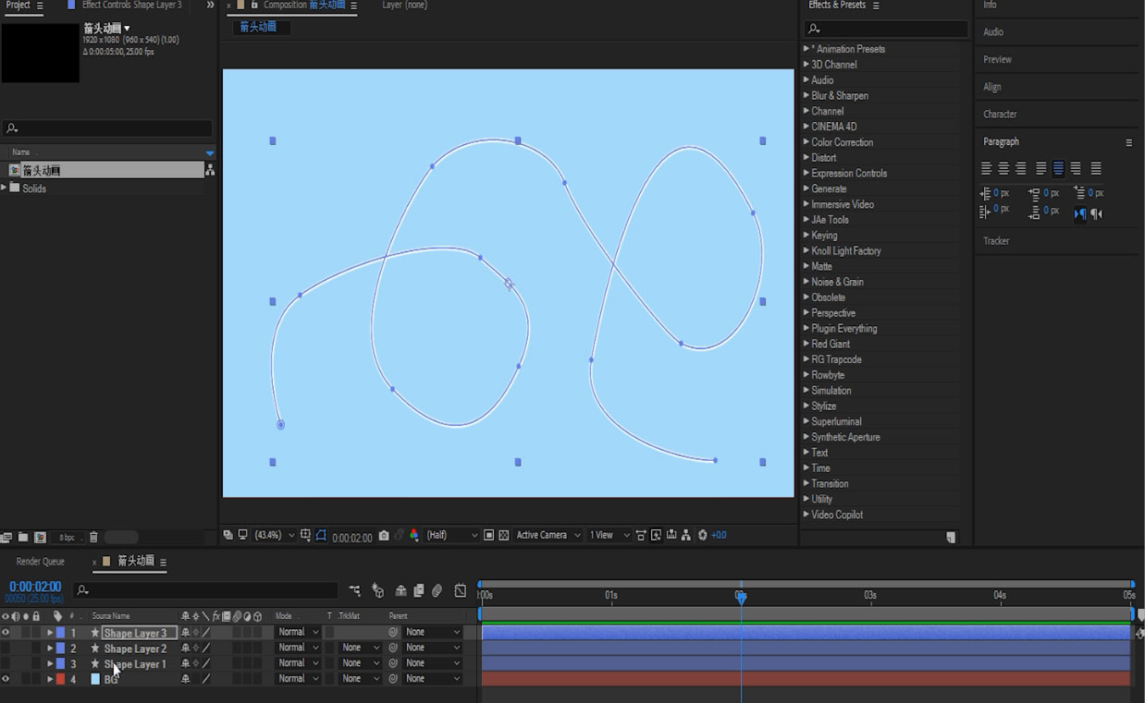The width and height of the screenshot is (1145, 703).
Task: Click the toggle mask and shape path visibility icon
Action: [x=321, y=535]
